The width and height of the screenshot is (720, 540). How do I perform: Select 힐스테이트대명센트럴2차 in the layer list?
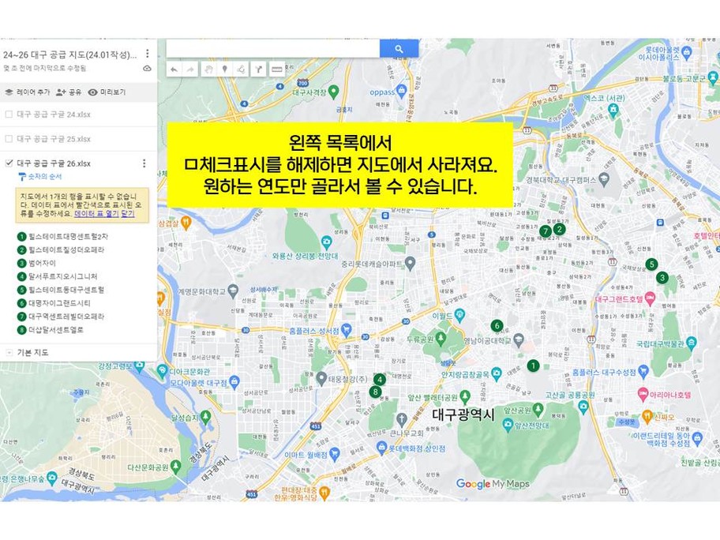pyautogui.click(x=62, y=237)
